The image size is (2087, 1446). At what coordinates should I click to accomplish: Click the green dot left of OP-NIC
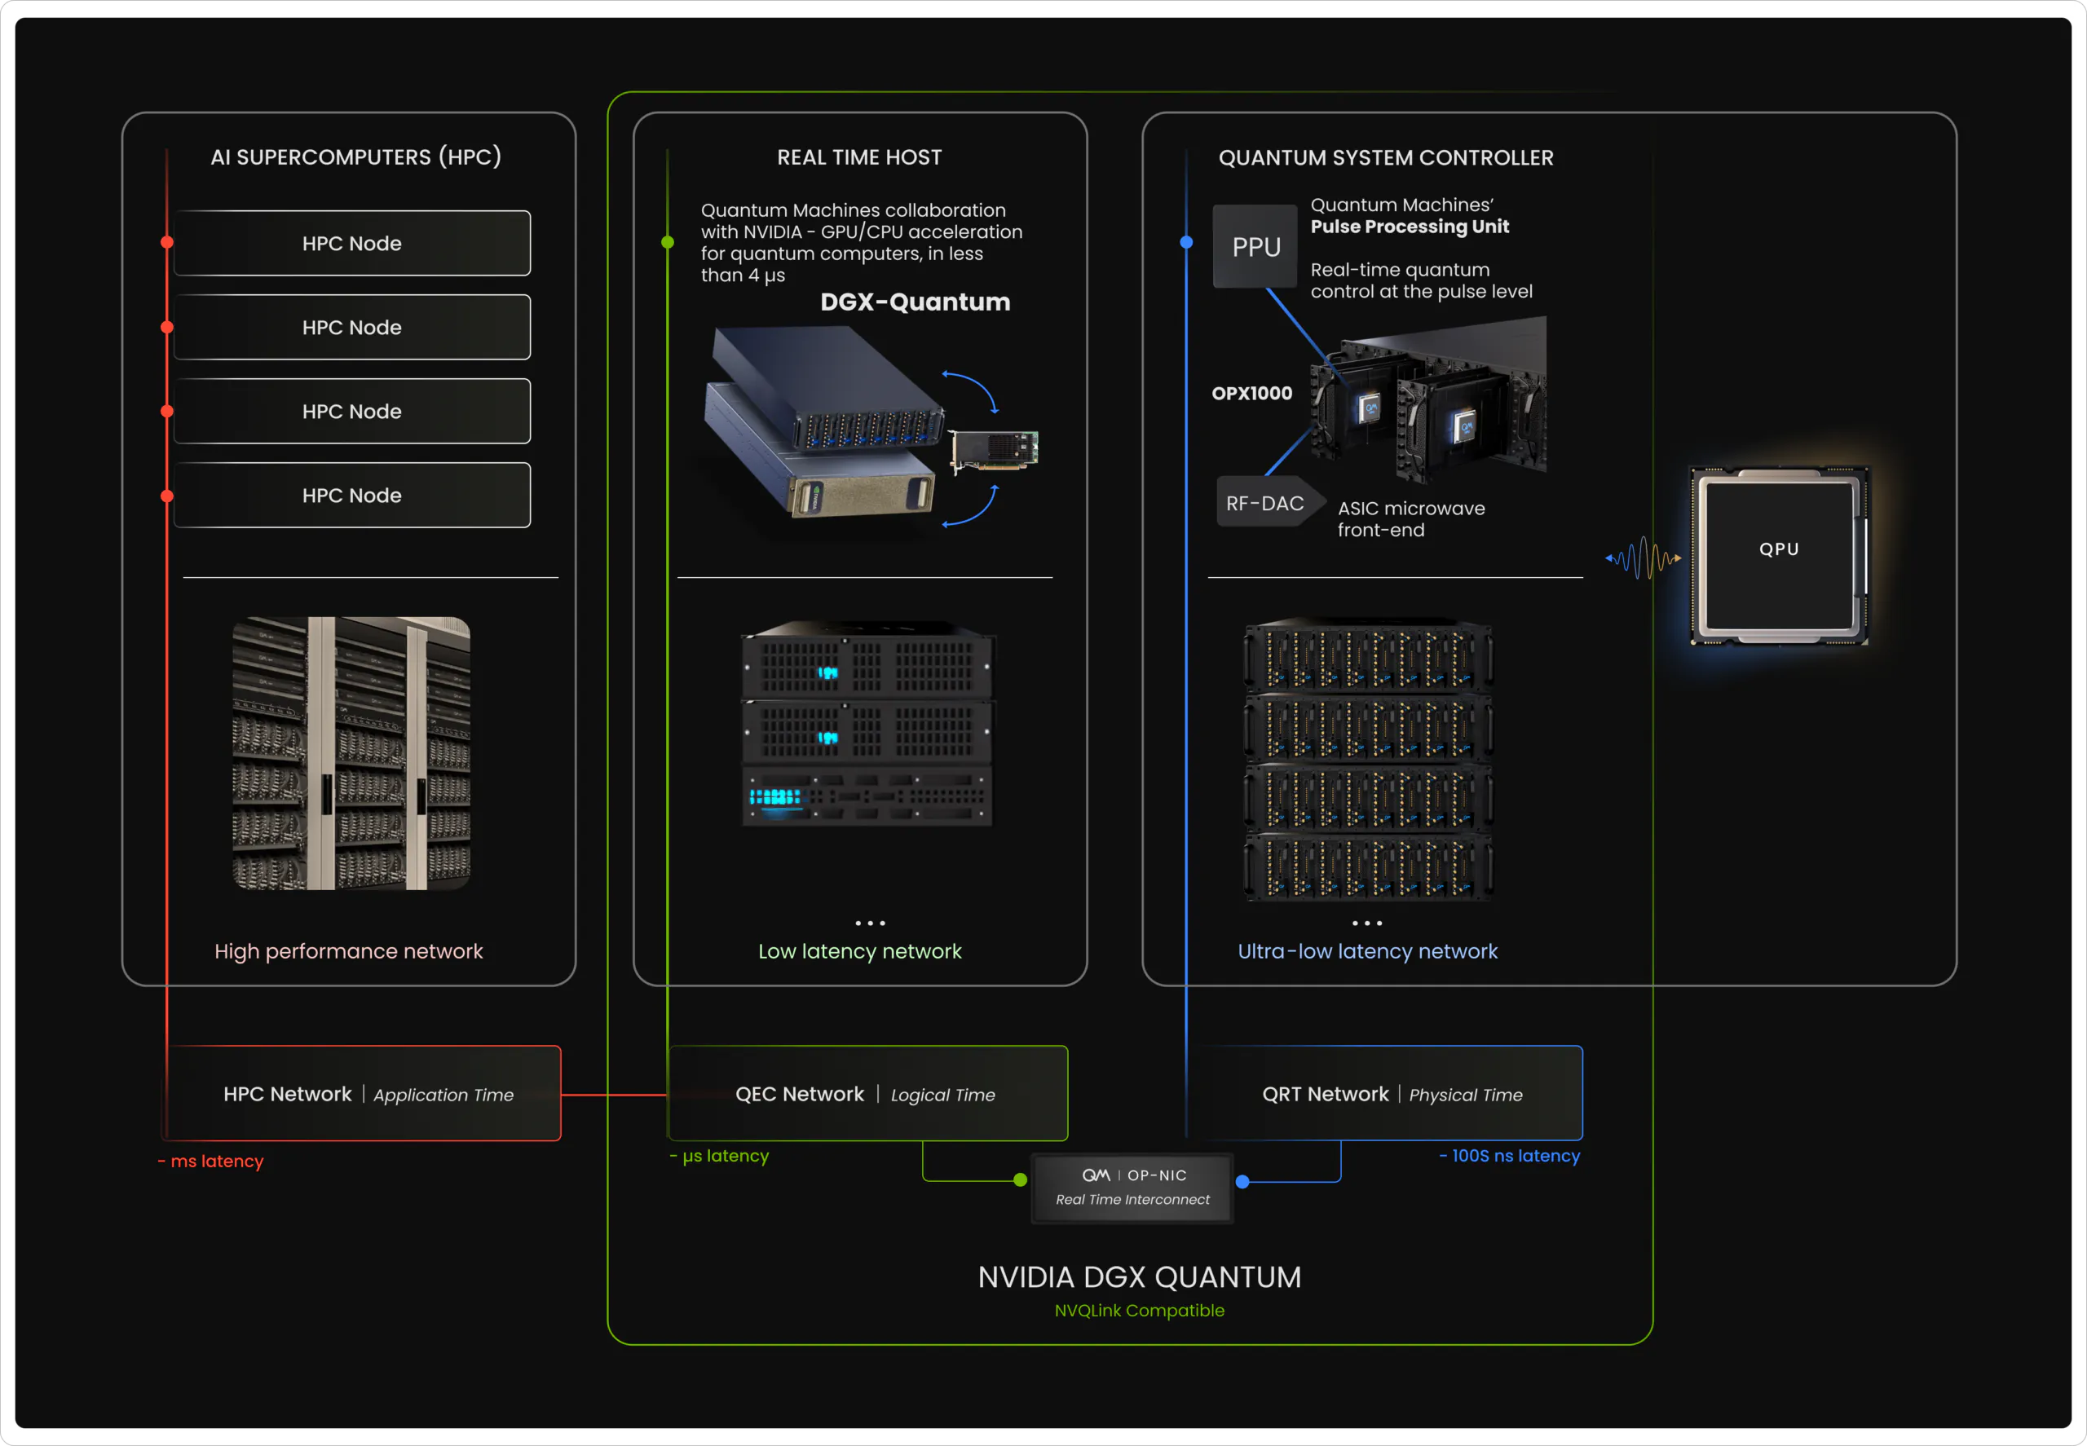click(x=1021, y=1179)
